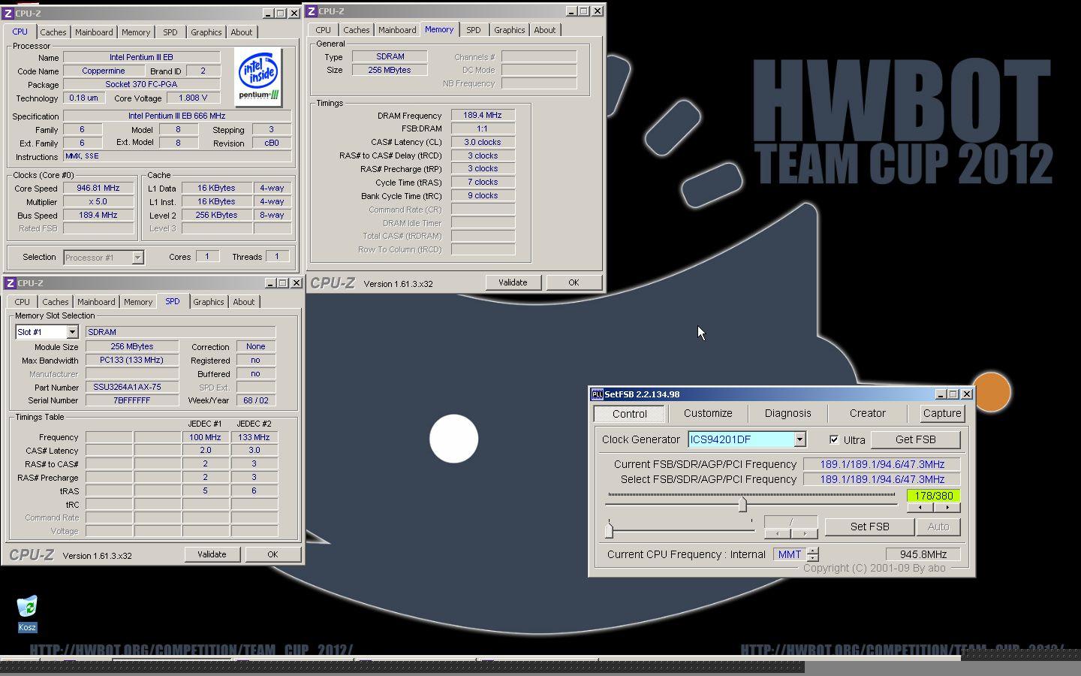Click the SetFSB Capture button
The height and width of the screenshot is (676, 1081).
click(942, 413)
